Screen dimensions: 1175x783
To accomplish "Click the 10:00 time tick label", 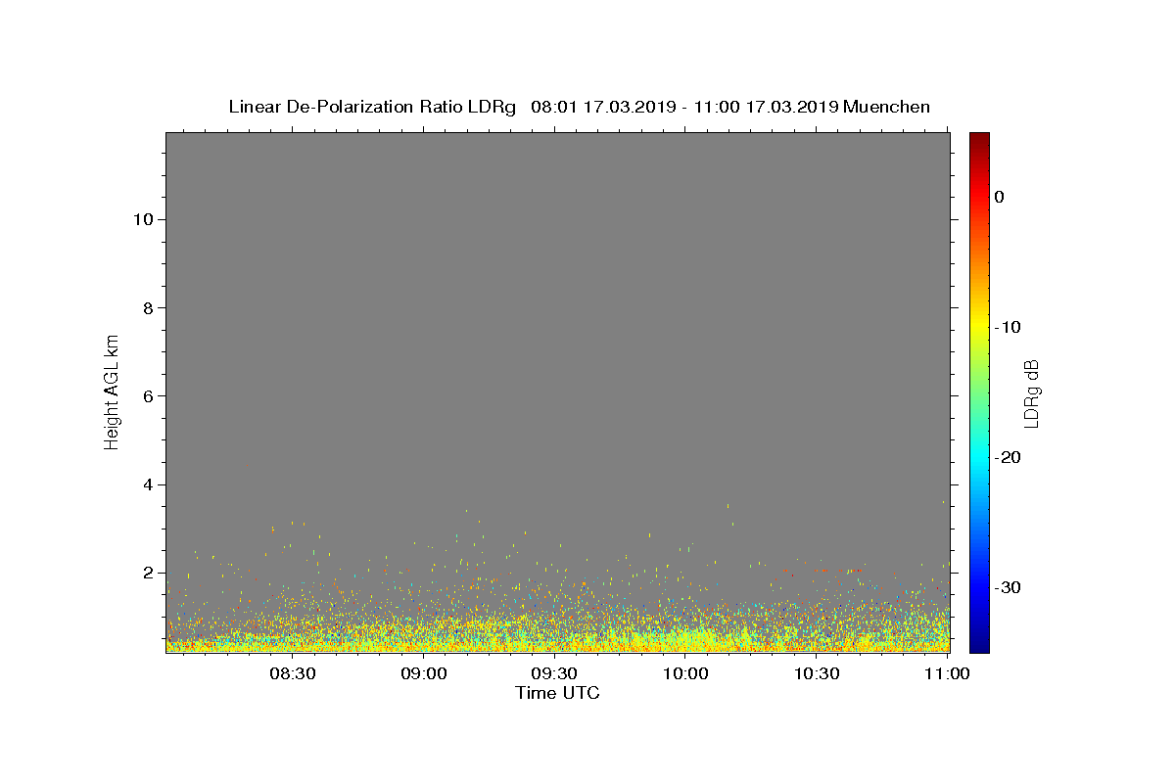I will pos(686,673).
